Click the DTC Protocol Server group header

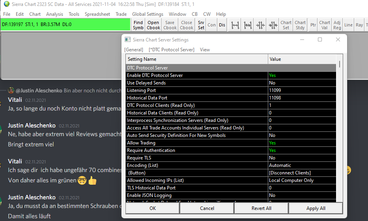[x=231, y=68]
